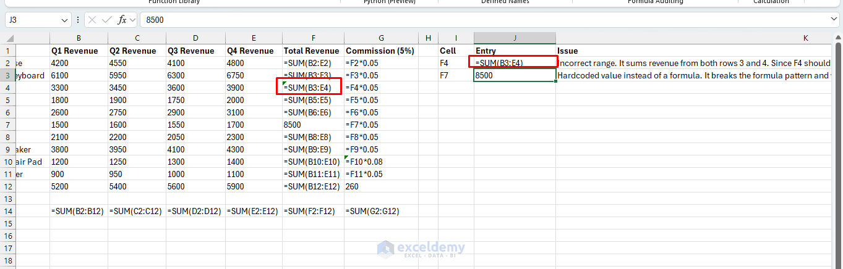Screen dimensions: 843x269
Task: Select column E header
Action: (x=254, y=38)
